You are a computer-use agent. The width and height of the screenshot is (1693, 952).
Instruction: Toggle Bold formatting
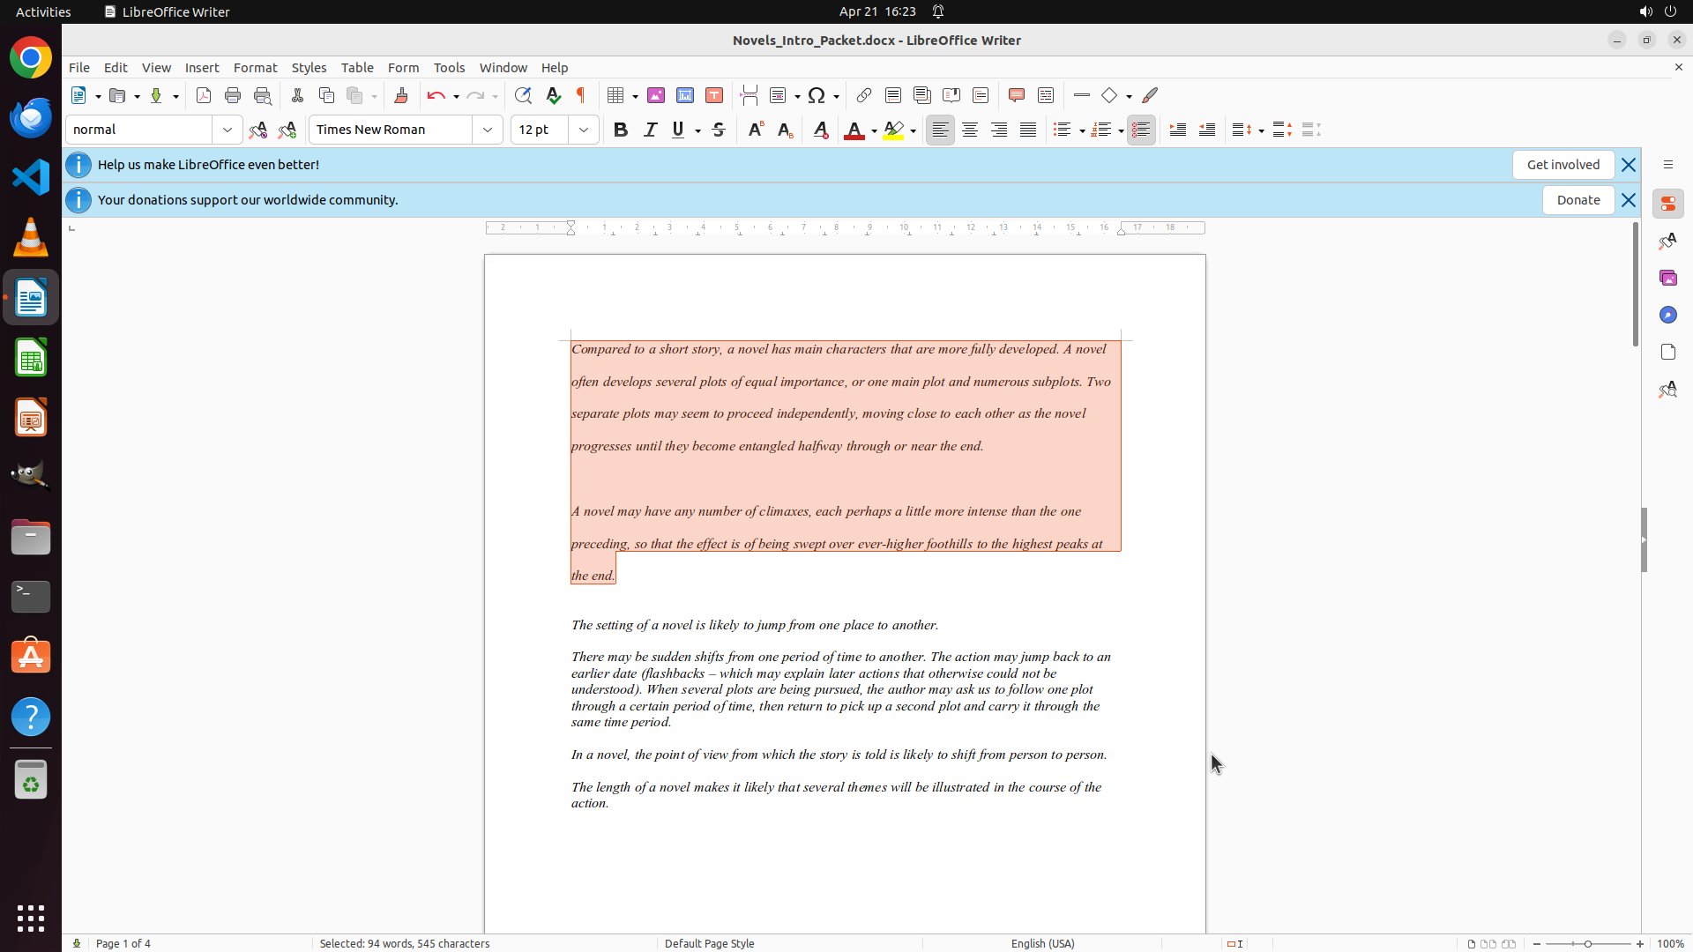(x=621, y=130)
